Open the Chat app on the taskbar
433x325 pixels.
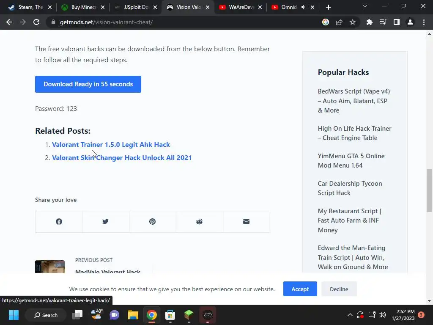click(x=114, y=315)
